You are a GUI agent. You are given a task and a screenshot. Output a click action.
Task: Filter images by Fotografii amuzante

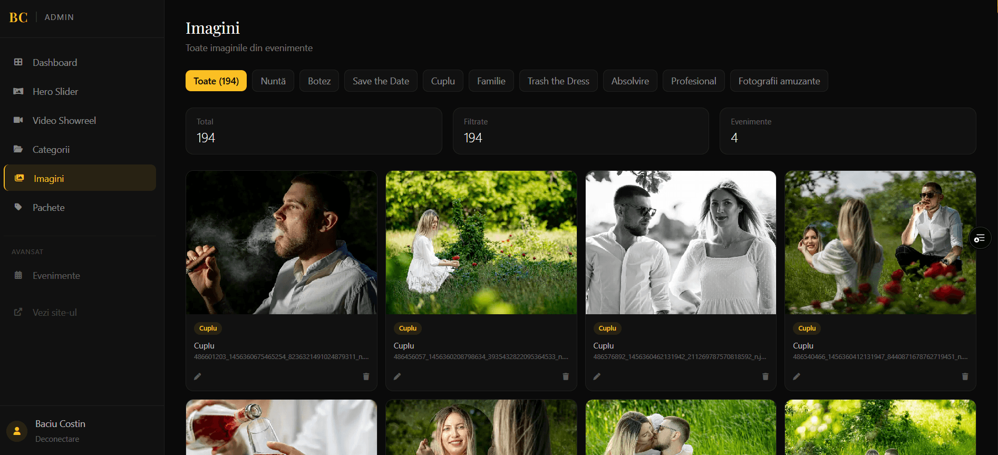[779, 81]
